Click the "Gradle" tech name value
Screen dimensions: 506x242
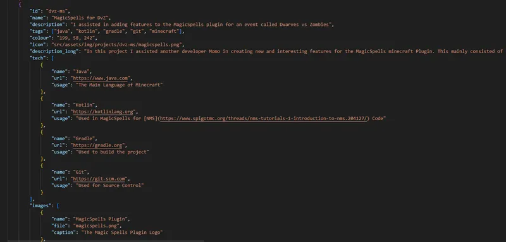point(84,138)
